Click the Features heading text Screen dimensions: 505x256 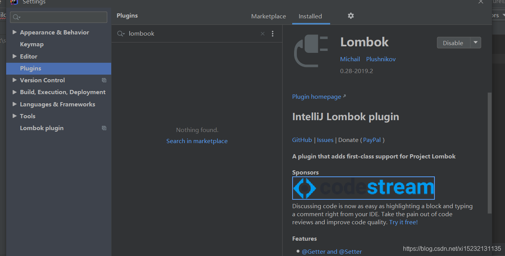tap(304, 238)
